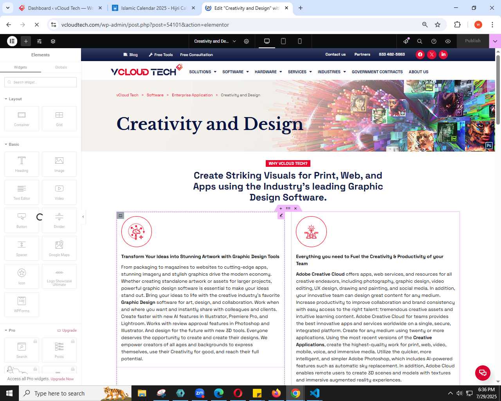The height and width of the screenshot is (401, 501).
Task: Click the Upgrade link beside Pro
Action: click(67, 331)
